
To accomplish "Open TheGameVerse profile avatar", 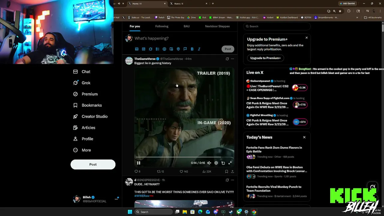I will pyautogui.click(x=129, y=61).
